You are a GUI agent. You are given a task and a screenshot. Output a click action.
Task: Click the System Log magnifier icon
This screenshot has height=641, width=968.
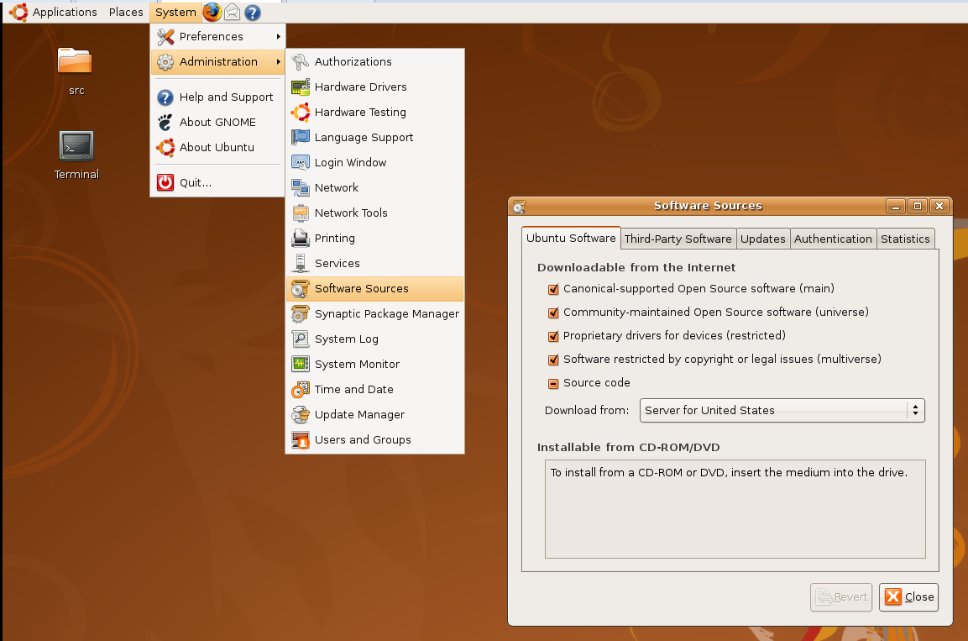click(300, 339)
